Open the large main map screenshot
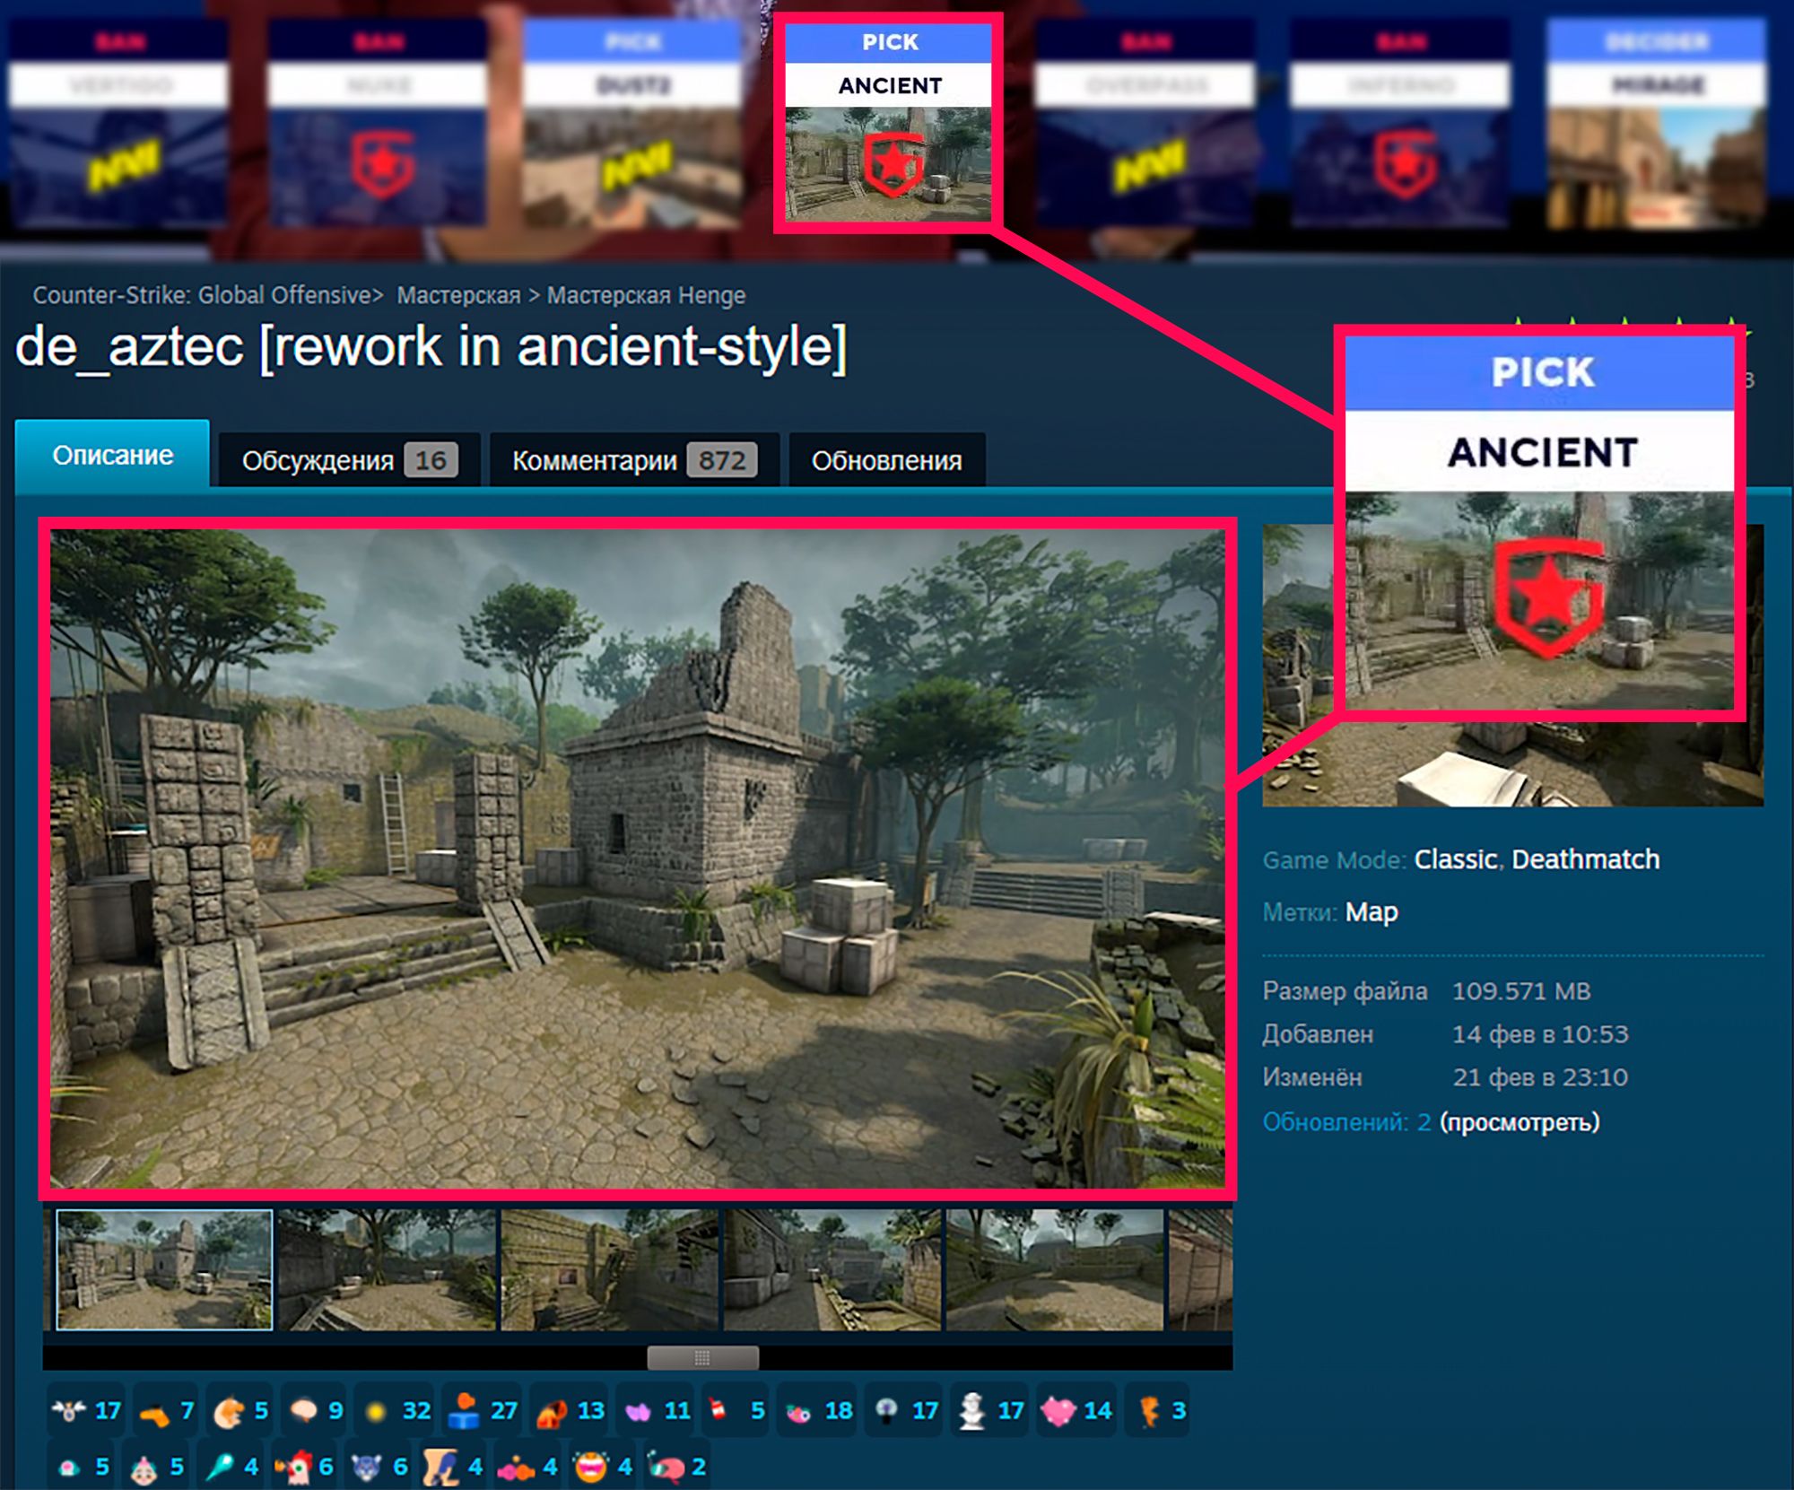Screen dimensions: 1794x1490 pyautogui.click(x=637, y=858)
